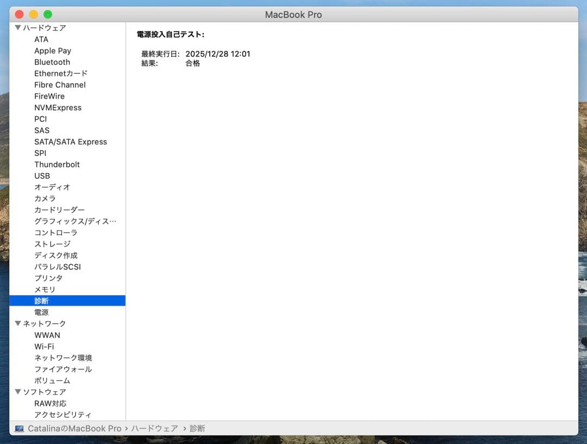Image resolution: width=587 pixels, height=444 pixels.
Task: View USB device information
Action: [x=42, y=176]
